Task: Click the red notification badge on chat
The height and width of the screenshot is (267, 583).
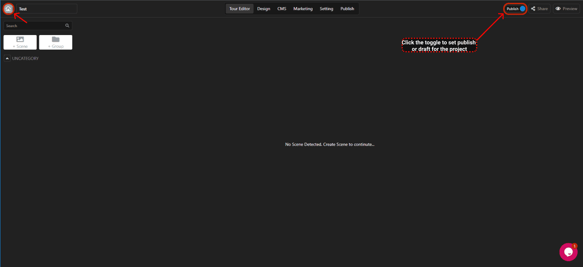Action: (x=575, y=246)
